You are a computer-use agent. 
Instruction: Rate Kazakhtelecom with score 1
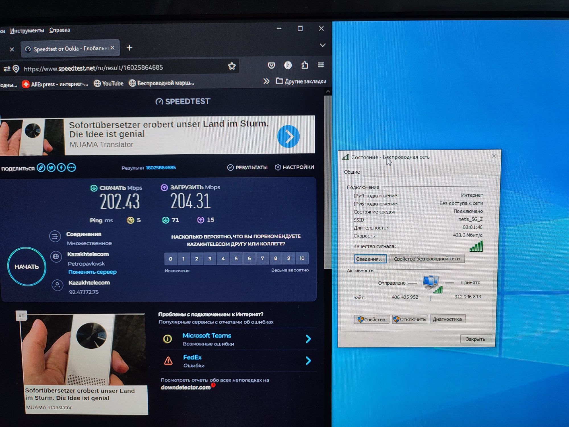coord(184,259)
